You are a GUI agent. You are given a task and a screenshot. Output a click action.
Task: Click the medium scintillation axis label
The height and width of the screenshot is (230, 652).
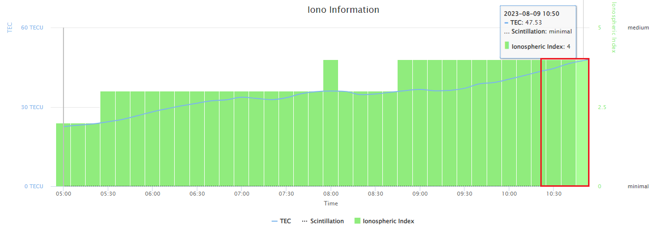(x=638, y=28)
